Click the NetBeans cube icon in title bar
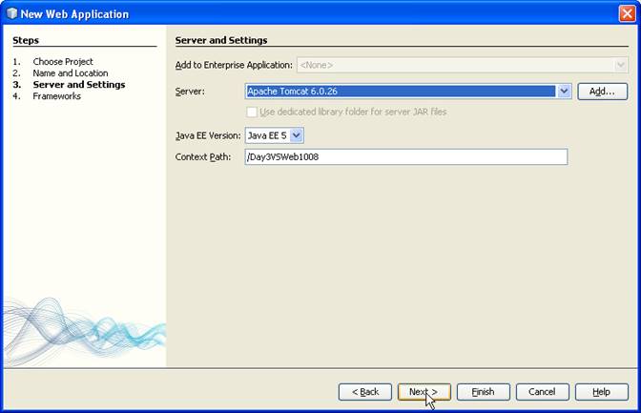641x413 pixels. (11, 13)
